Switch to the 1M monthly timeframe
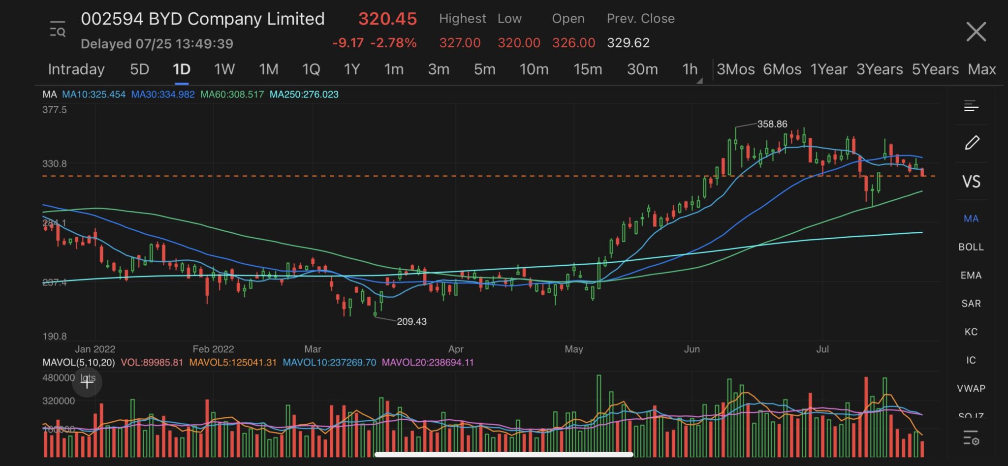Screen dimensions: 1008x466 [x=269, y=69]
